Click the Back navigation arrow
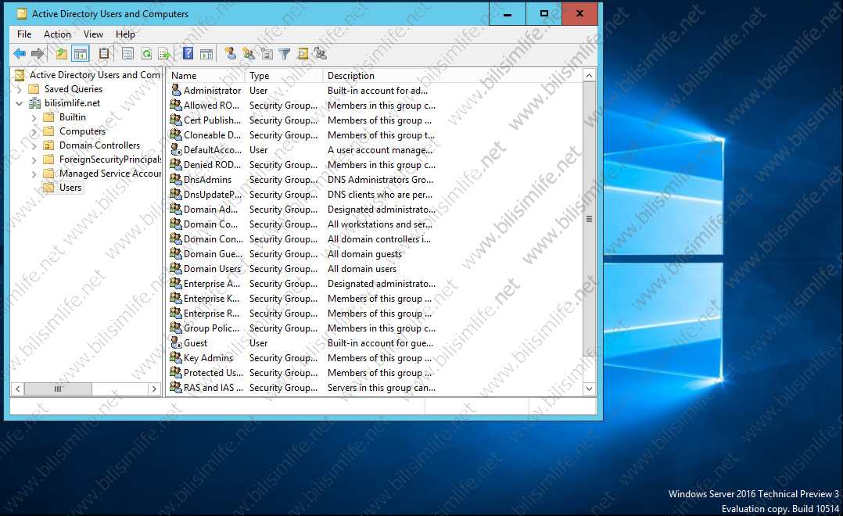 (x=20, y=52)
